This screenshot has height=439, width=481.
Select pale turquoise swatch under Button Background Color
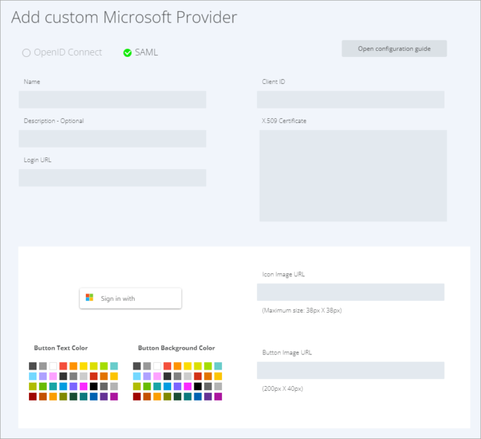(x=218, y=366)
